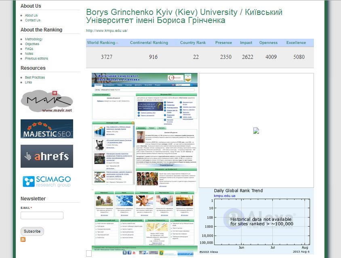Click the orange RSS feed icon
The height and width of the screenshot is (258, 341).
pyautogui.click(x=23, y=240)
